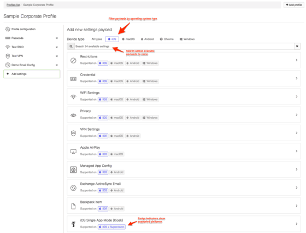Click the WiFi Settings signal icon
306x233 pixels.
tap(73, 97)
